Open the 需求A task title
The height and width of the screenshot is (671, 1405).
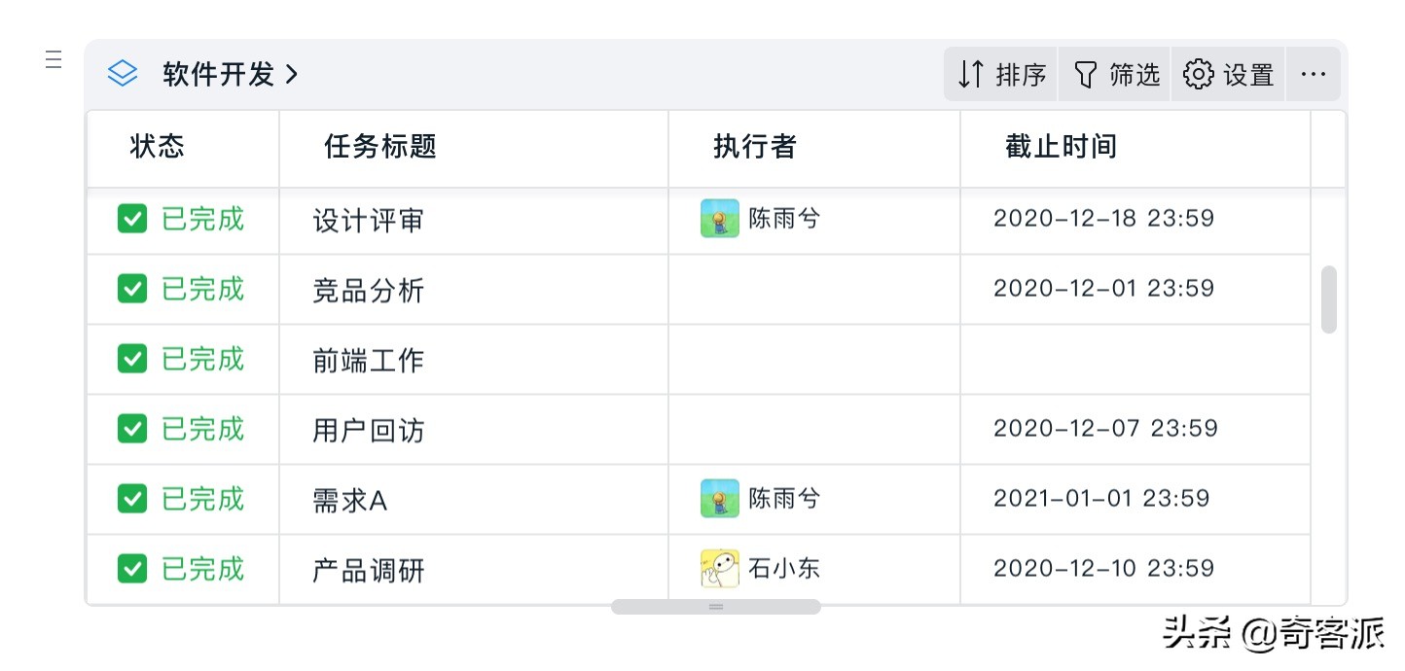[350, 501]
